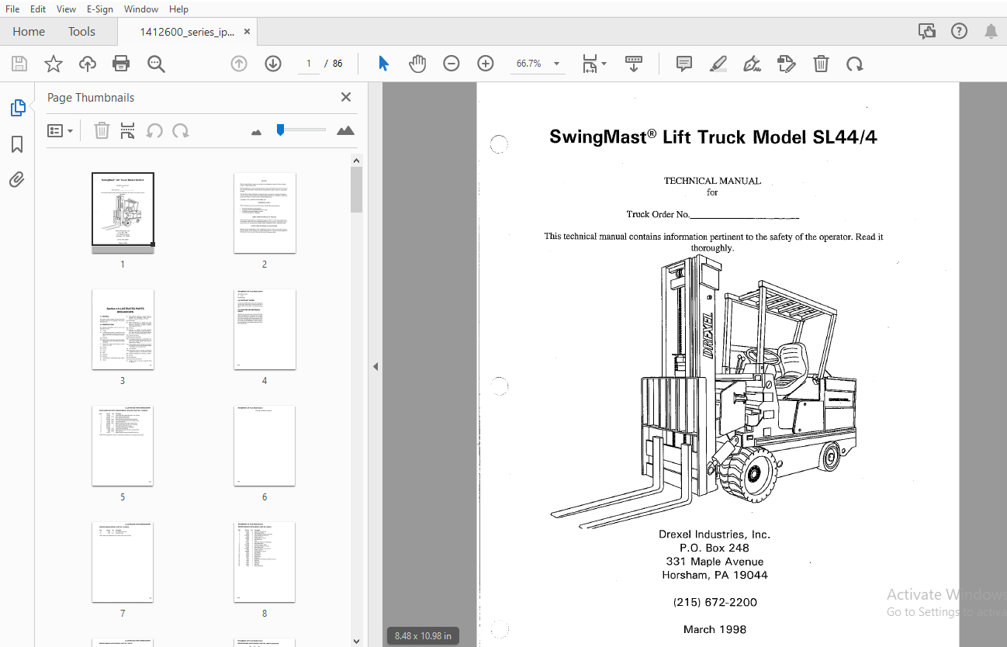Add a comment sticky note

tap(684, 64)
